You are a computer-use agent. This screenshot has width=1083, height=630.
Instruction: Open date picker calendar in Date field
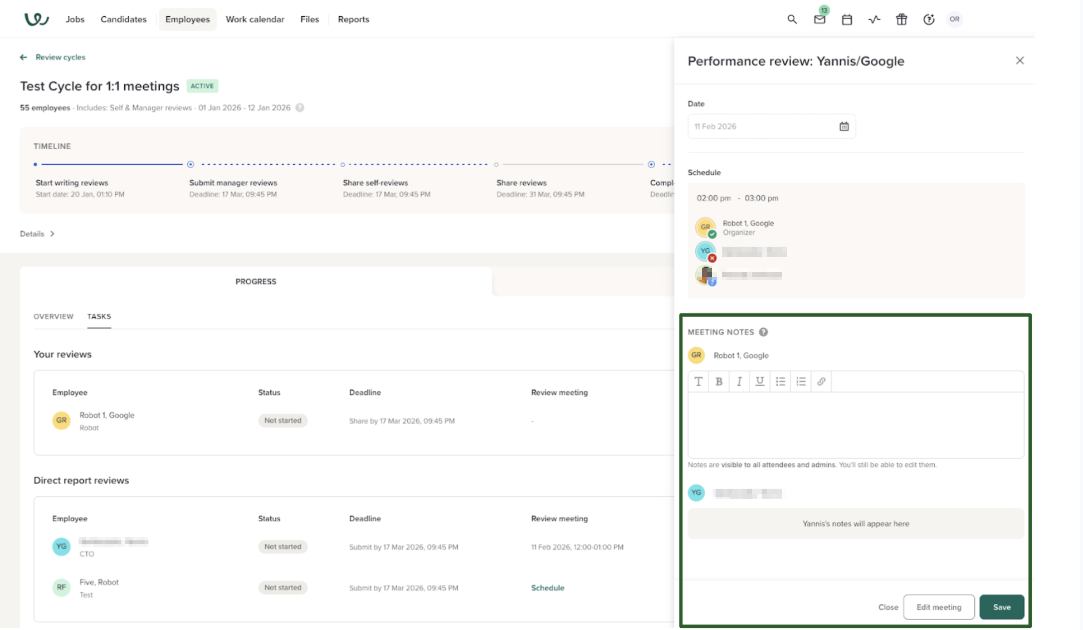coord(843,126)
